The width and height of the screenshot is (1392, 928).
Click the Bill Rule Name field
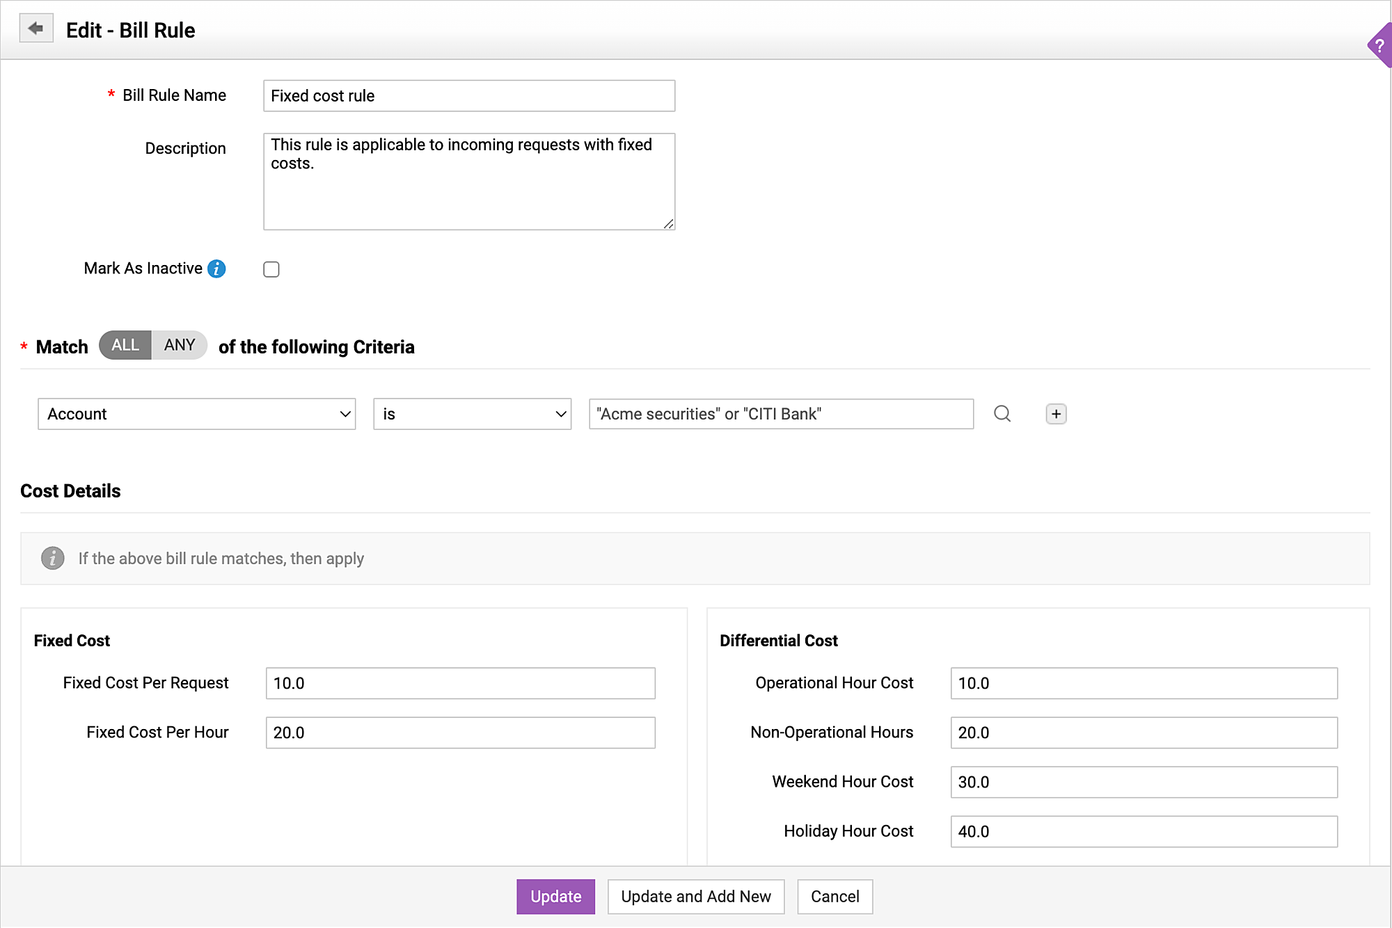[x=468, y=96]
